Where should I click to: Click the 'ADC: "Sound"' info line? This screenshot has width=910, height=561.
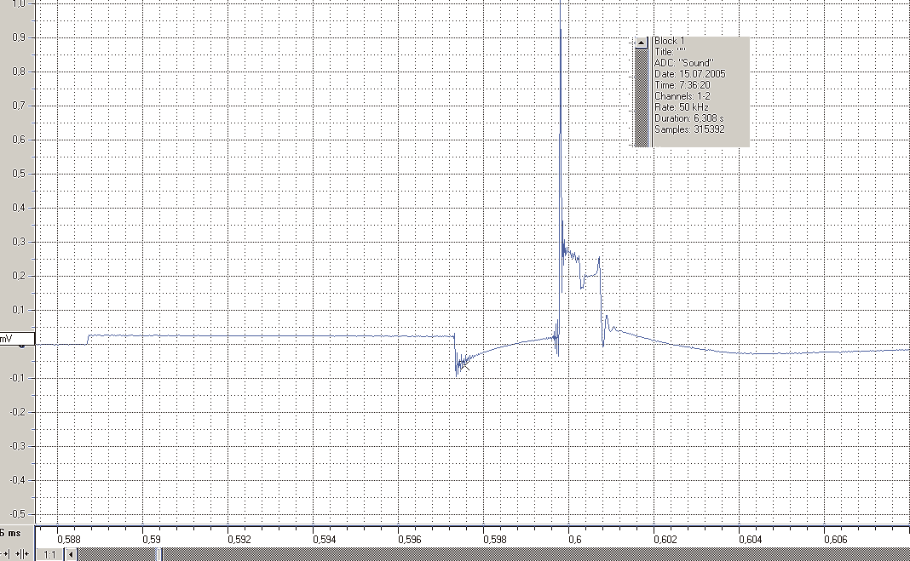[683, 63]
